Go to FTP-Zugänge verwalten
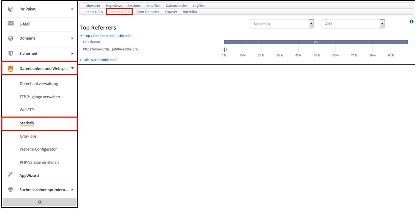417x209 pixels. coord(40,97)
